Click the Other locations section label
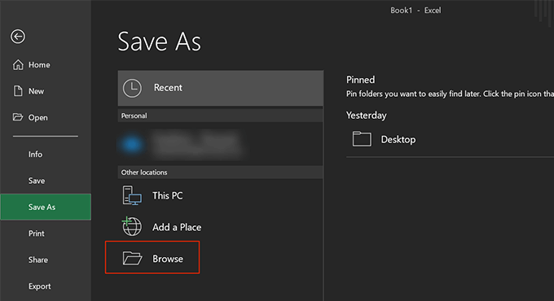Viewport: 554px width, 301px height. tap(144, 172)
